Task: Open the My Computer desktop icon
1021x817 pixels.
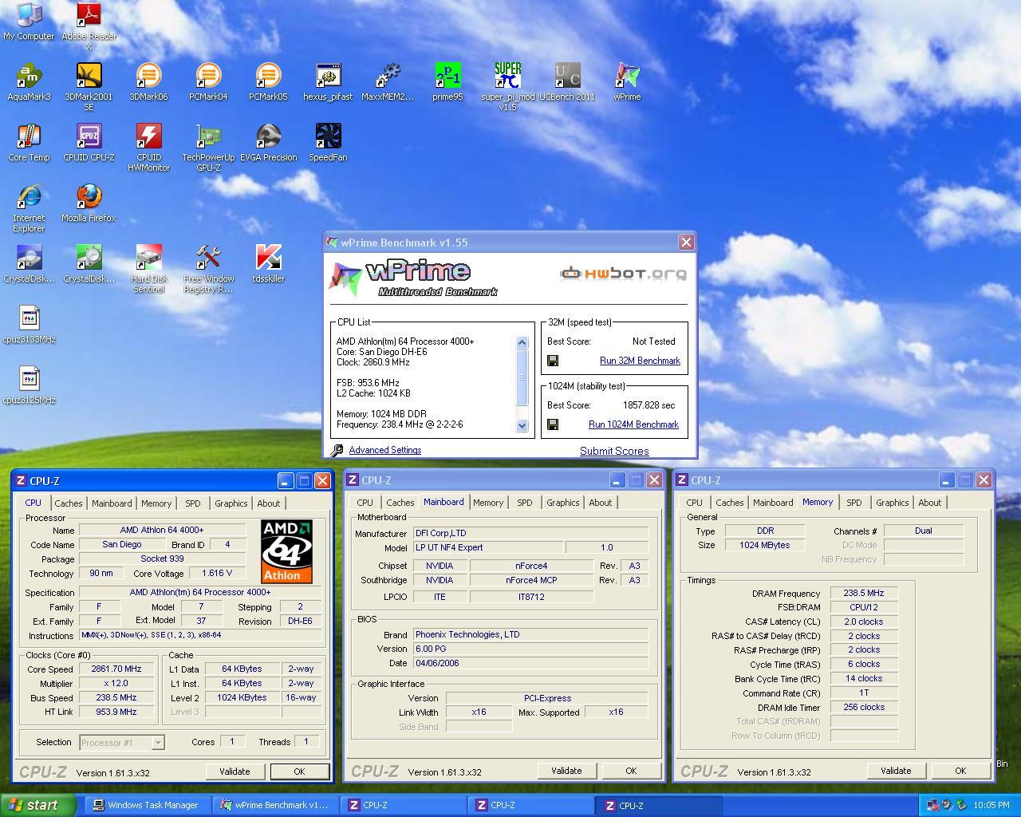Action: (29, 20)
